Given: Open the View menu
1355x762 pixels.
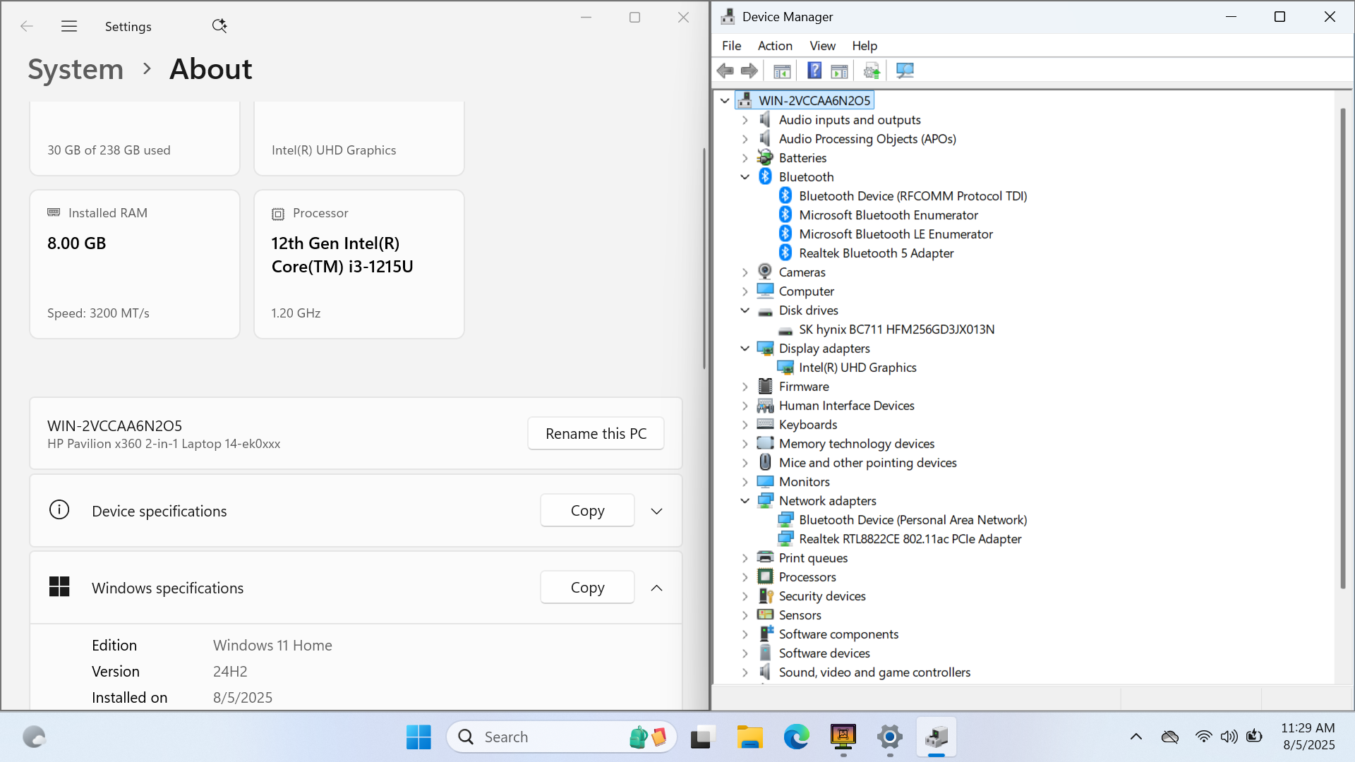Looking at the screenshot, I should click(x=822, y=46).
